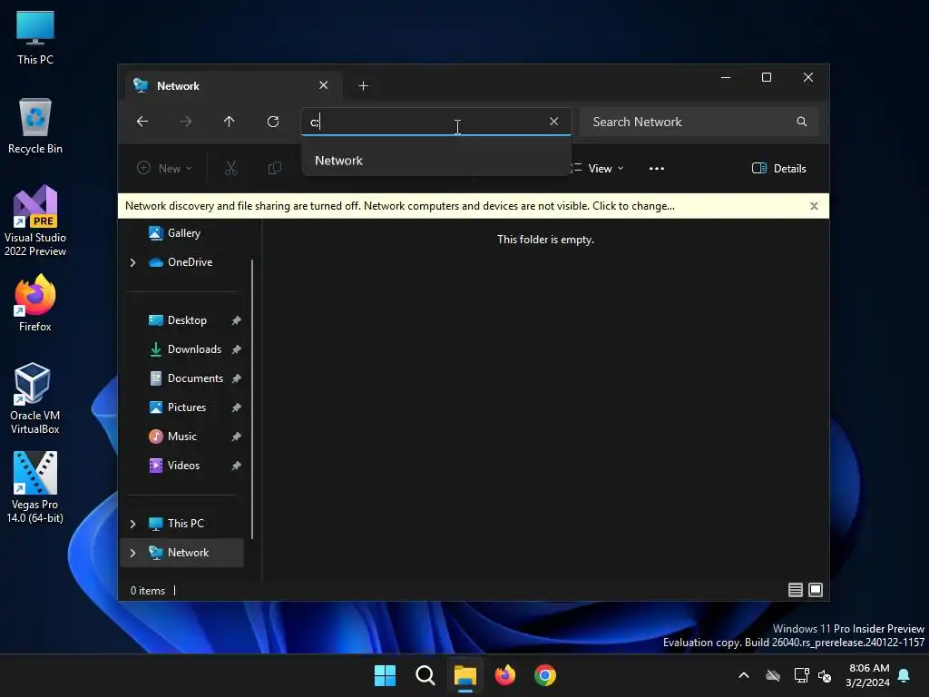This screenshot has height=697, width=929.
Task: Click the muted volume tray icon
Action: [824, 675]
